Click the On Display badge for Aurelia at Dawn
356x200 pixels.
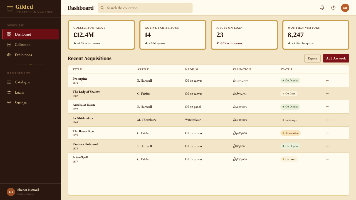click(x=290, y=107)
